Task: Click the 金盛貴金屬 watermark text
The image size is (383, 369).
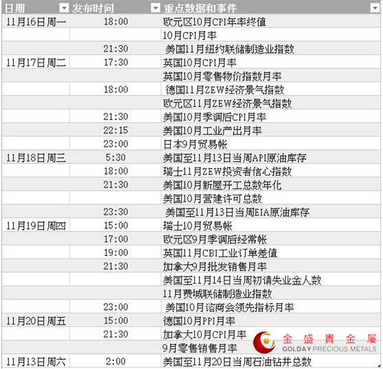Action: pyautogui.click(x=329, y=339)
